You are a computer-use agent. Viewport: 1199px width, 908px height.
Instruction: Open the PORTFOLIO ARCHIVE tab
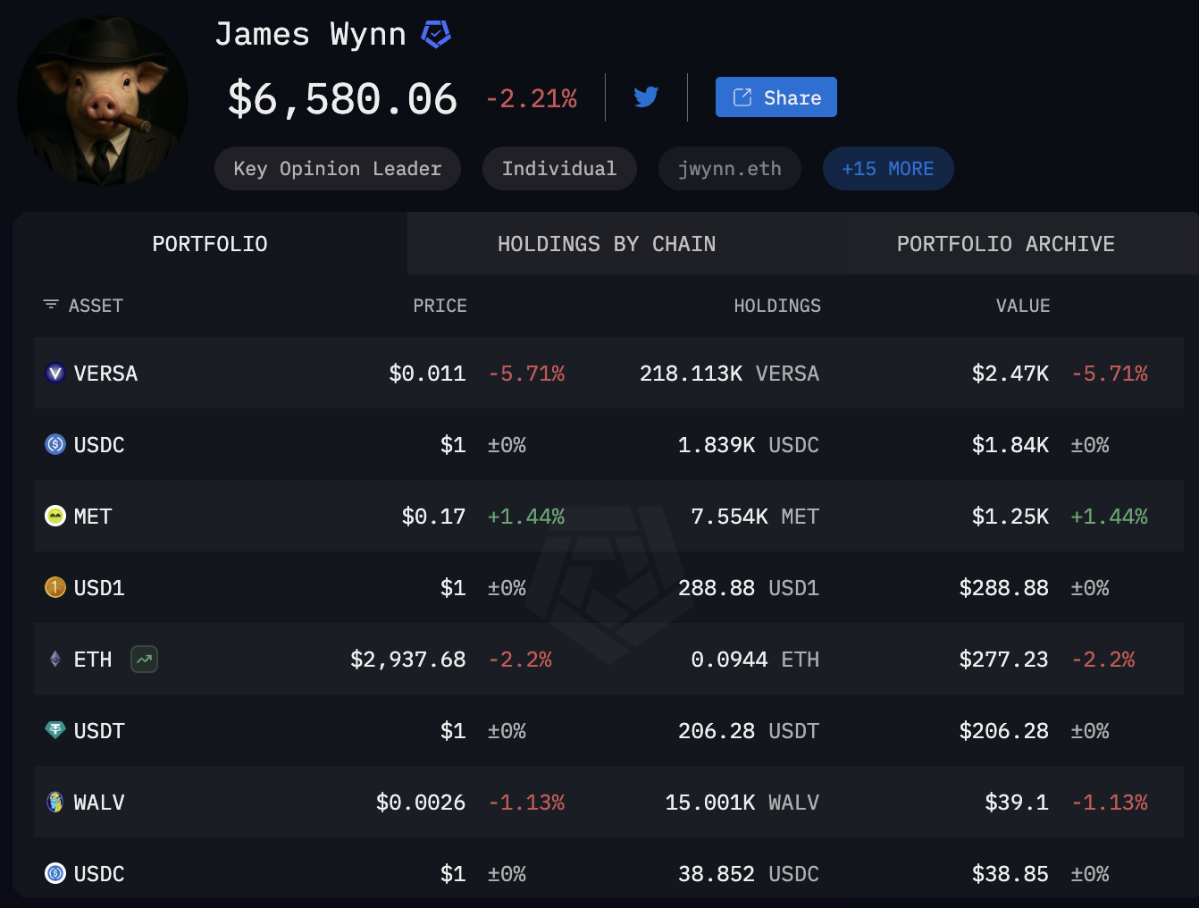(1005, 243)
